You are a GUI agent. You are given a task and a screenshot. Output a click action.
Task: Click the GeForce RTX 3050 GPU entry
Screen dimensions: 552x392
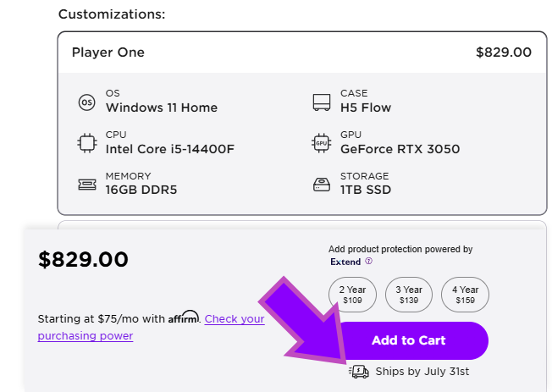(x=400, y=149)
